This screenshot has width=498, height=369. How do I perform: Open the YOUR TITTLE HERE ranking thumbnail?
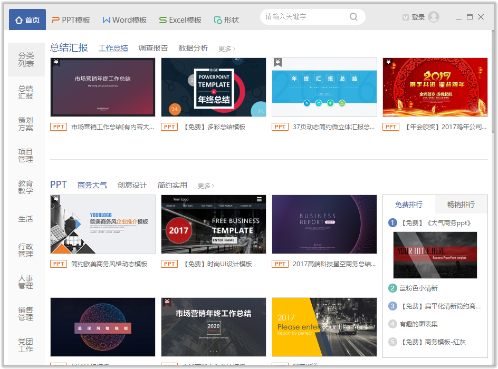[435, 255]
